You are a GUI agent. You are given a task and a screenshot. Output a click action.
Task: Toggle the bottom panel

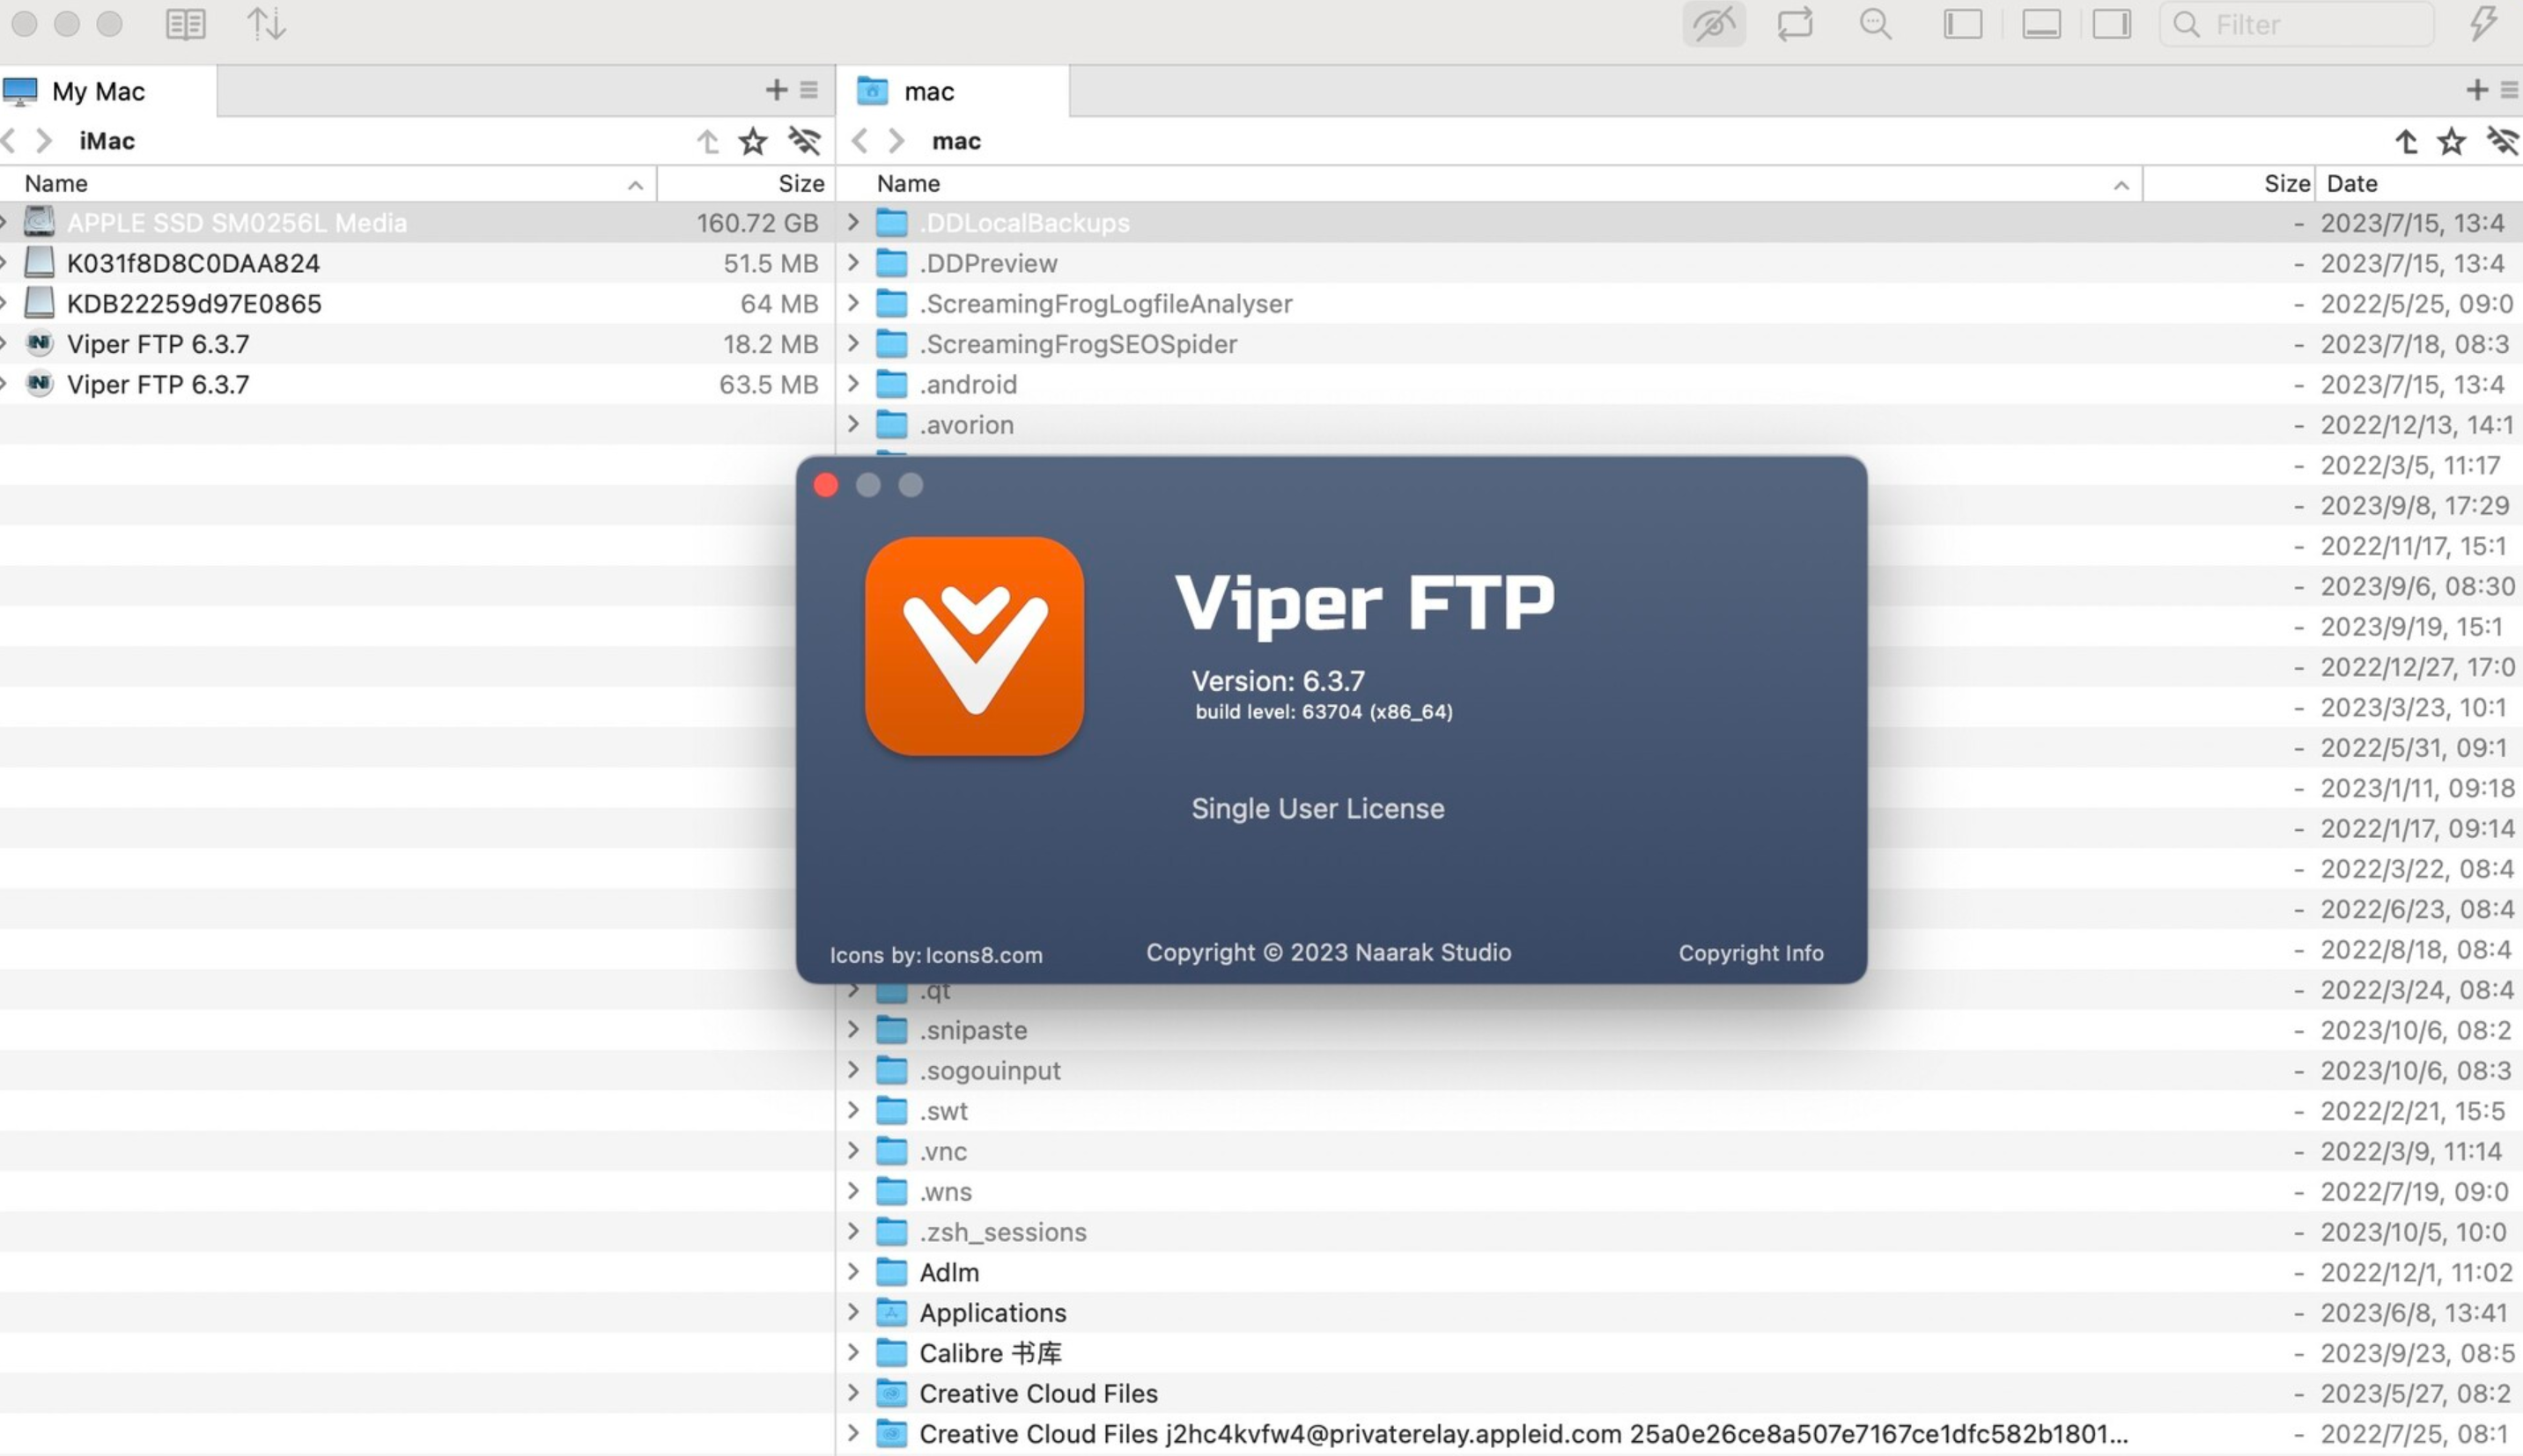coord(2040,24)
